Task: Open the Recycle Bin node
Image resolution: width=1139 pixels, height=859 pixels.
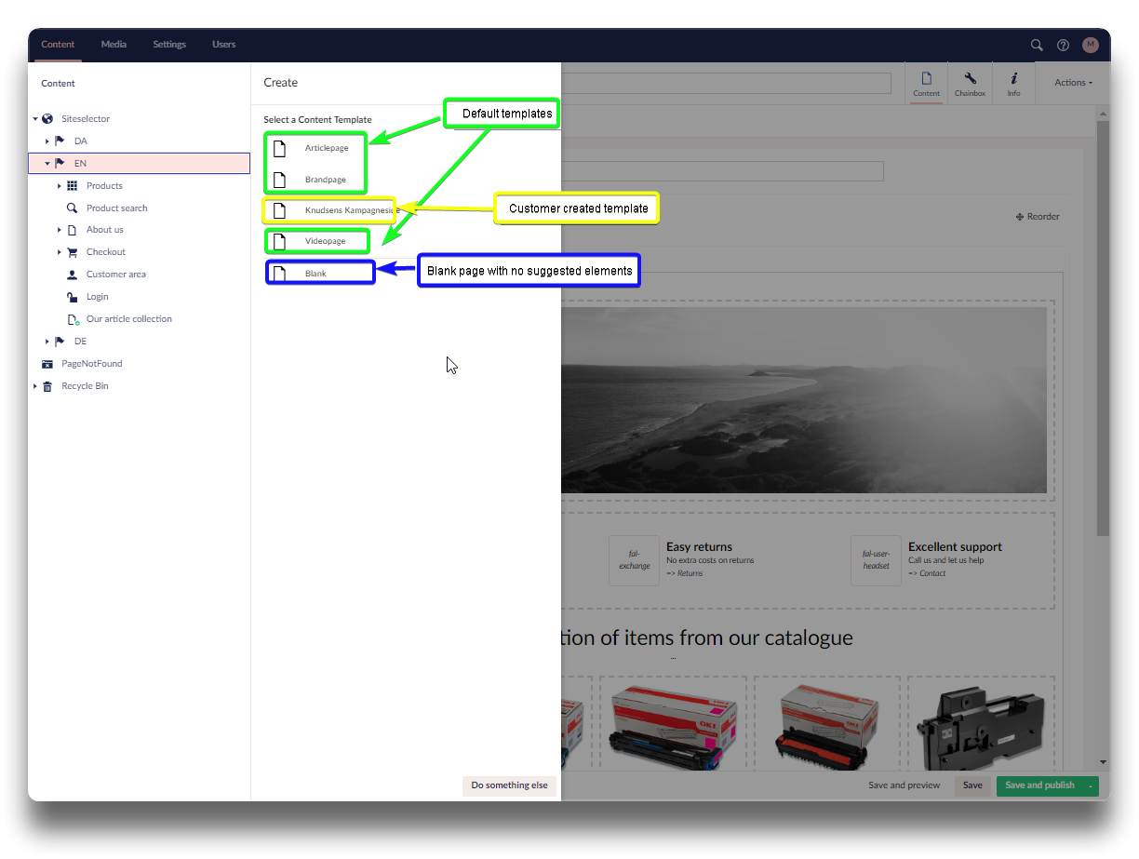Action: 85,386
